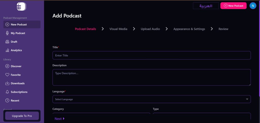Image resolution: width=260 pixels, height=123 pixels.
Task: Click the Downloads icon in sidebar
Action: (x=7, y=83)
